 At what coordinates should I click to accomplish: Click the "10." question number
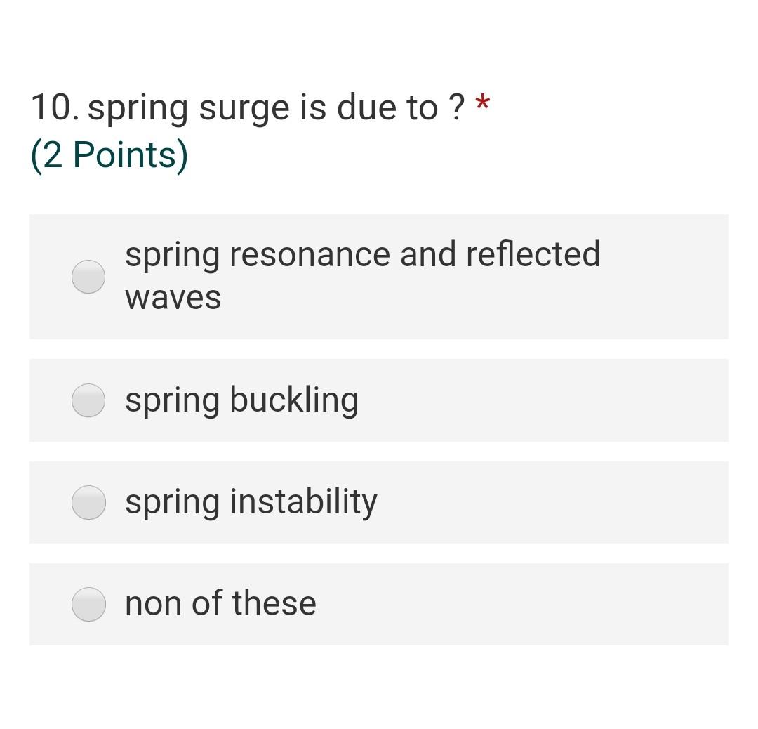pos(55,107)
